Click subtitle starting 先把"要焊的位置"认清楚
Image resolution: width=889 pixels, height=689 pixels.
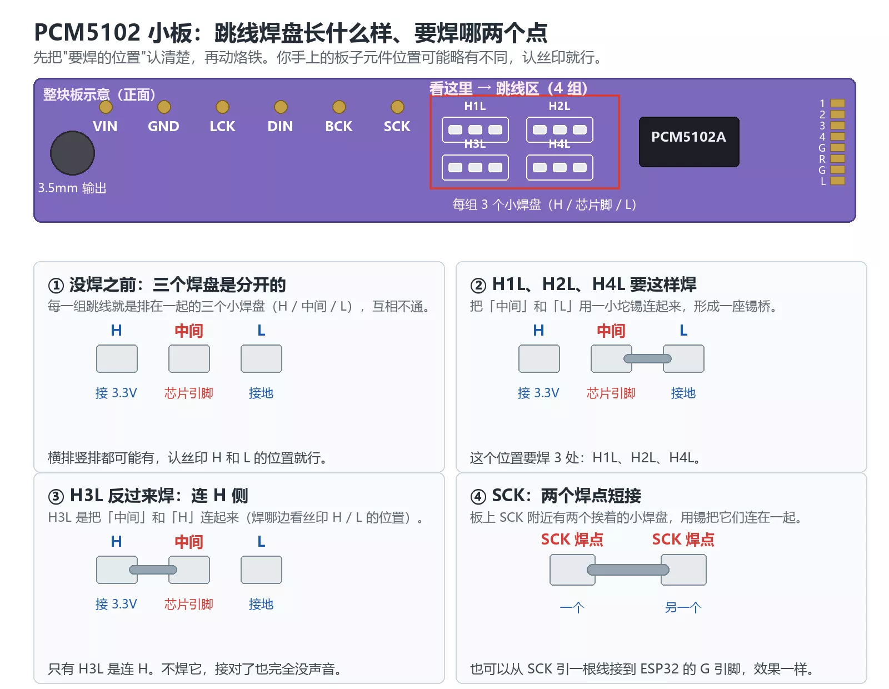point(319,57)
